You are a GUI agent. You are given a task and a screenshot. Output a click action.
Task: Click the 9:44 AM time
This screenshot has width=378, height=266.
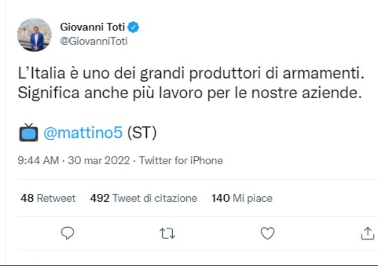tap(37, 161)
